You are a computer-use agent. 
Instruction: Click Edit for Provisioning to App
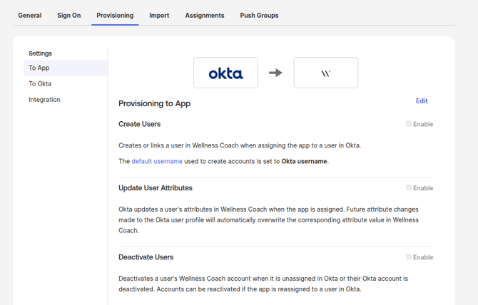[x=422, y=101]
